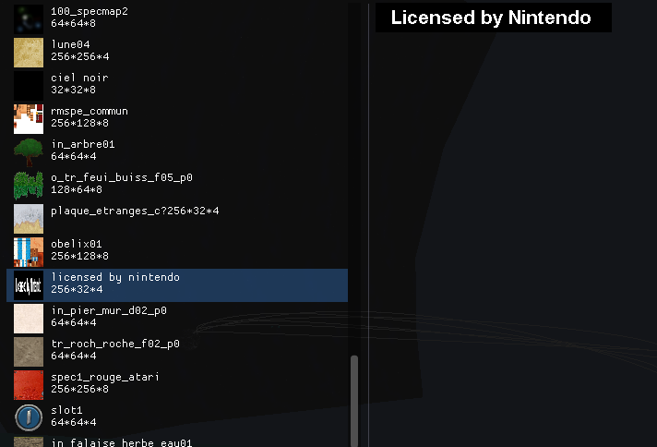The width and height of the screenshot is (657, 447).
Task: Select the in_arbre01 tree thumbnail
Action: click(x=29, y=152)
